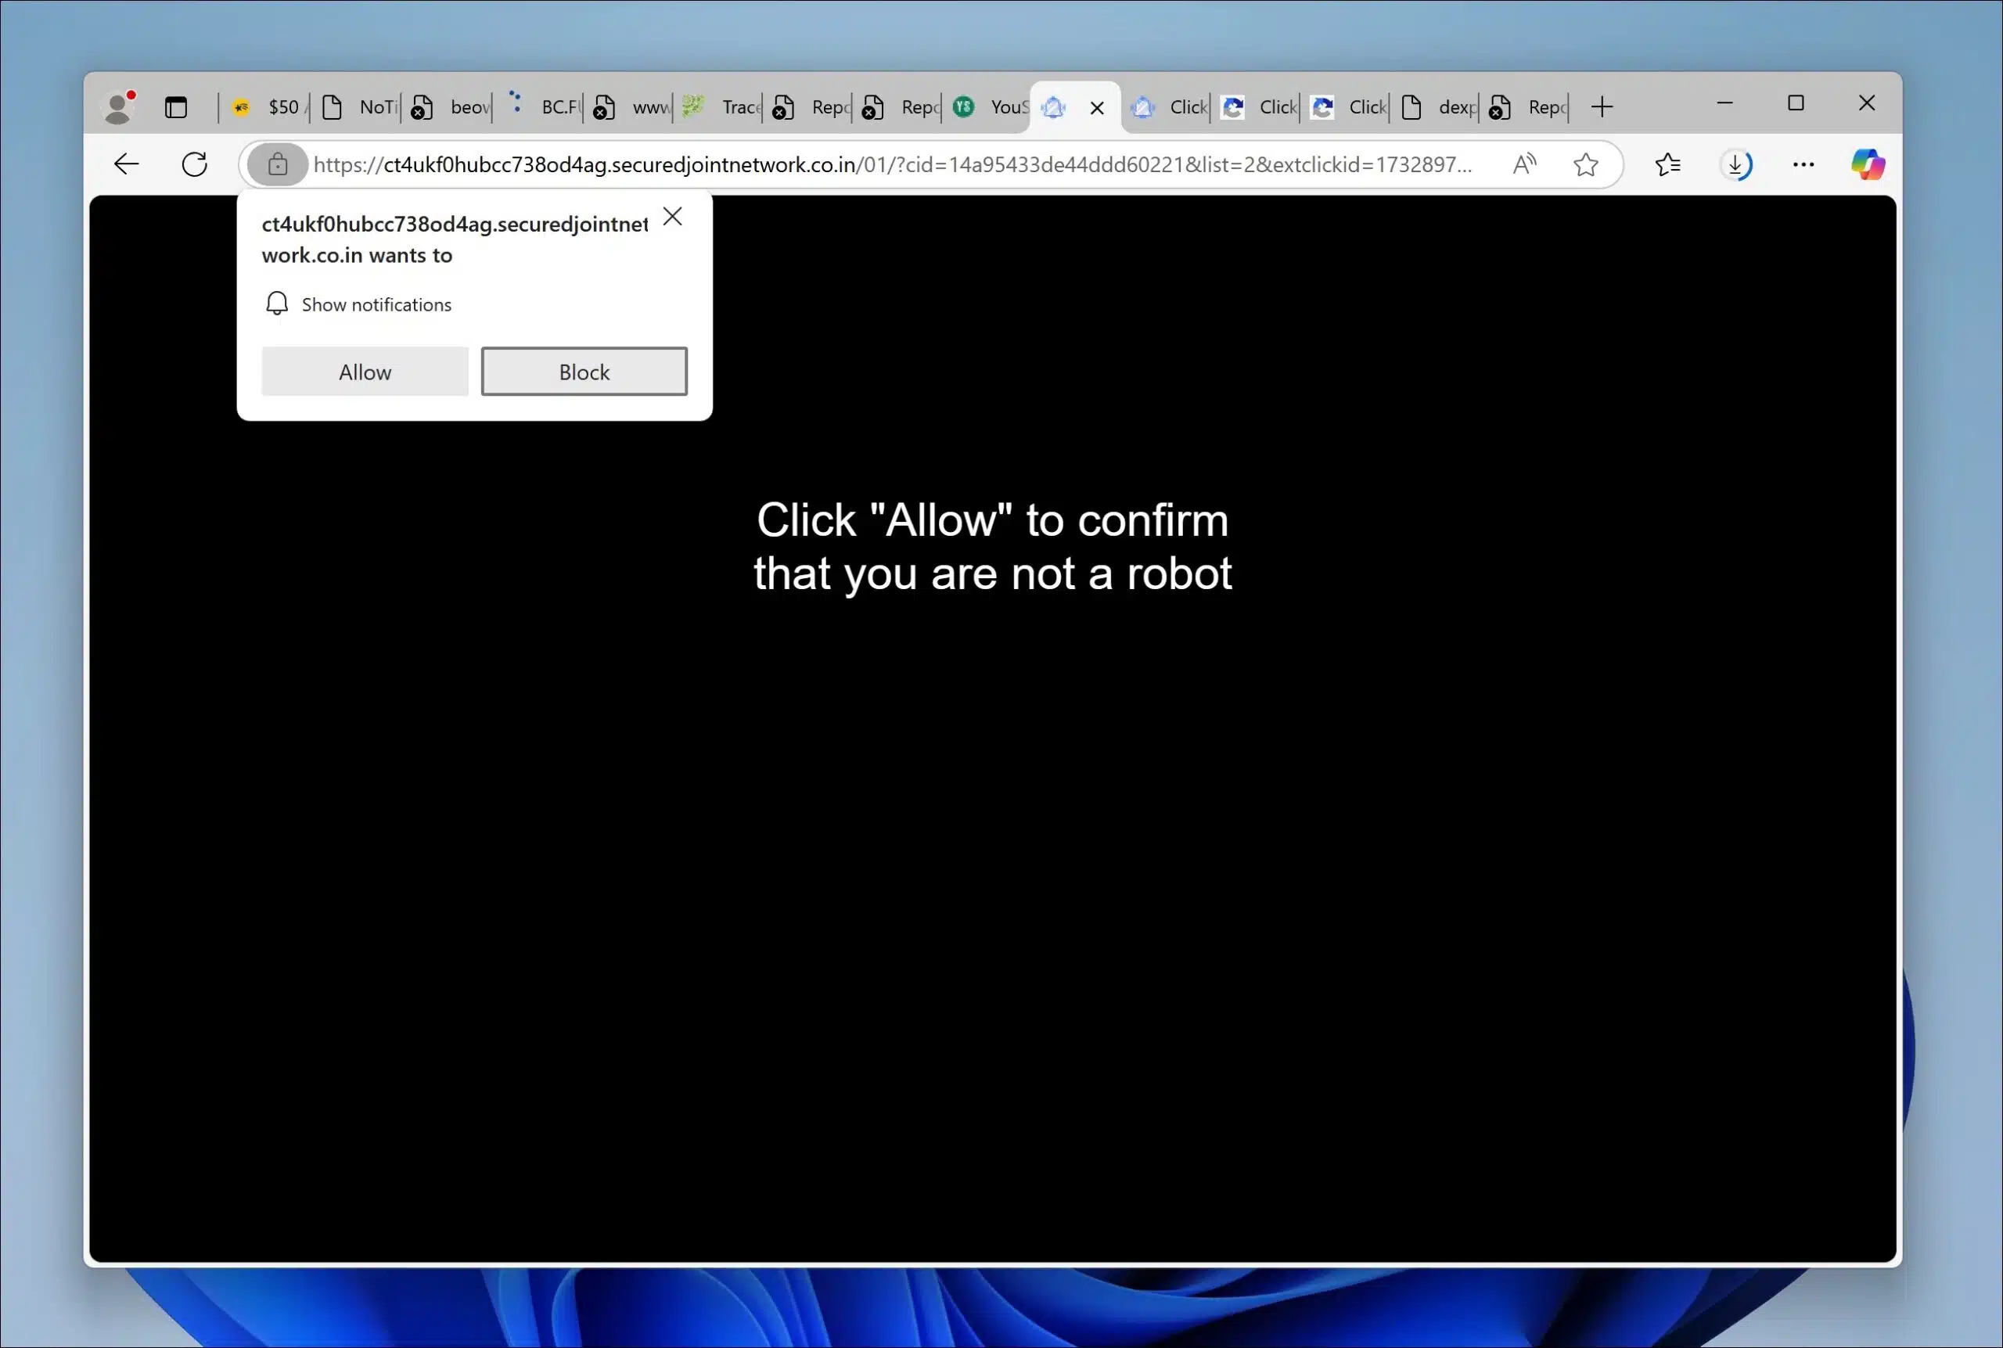Close the currently active tab

1097,108
